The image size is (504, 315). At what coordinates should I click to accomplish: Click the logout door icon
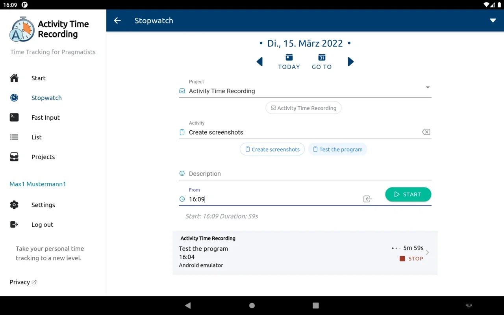14,224
